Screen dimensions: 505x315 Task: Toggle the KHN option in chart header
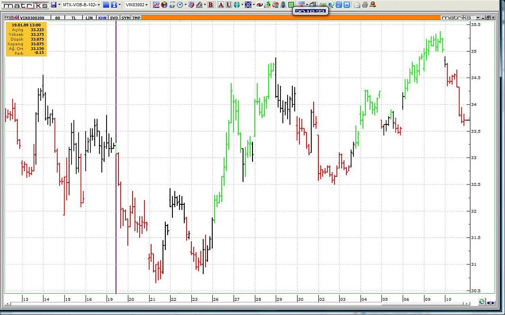tap(102, 17)
